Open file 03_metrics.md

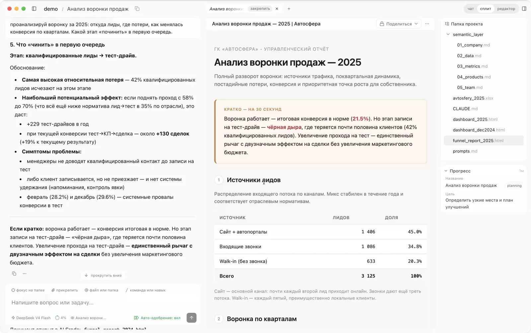pos(472,66)
